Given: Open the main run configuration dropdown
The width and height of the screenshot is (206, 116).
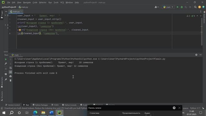Looking at the screenshot, I should click(168, 7).
